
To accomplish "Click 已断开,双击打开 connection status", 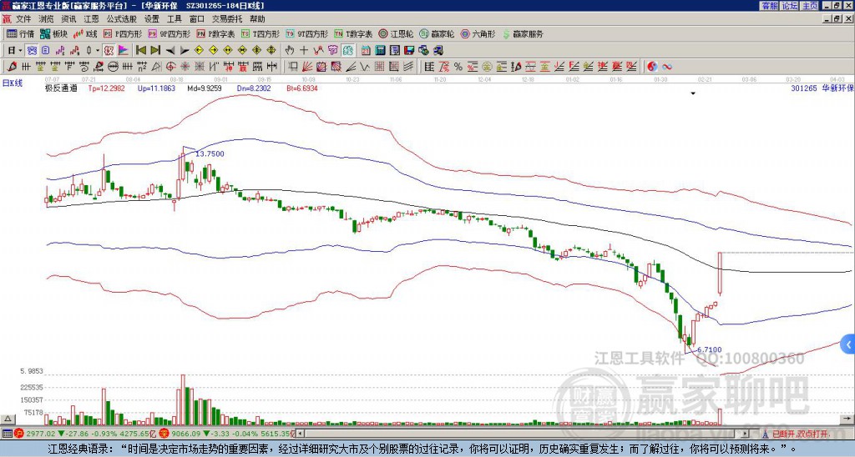I will pos(800,434).
